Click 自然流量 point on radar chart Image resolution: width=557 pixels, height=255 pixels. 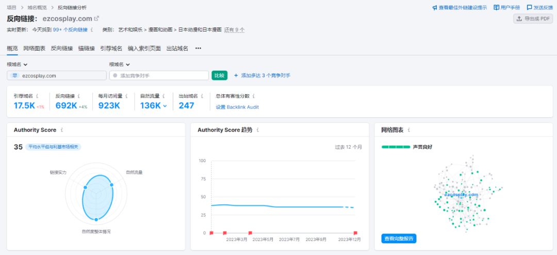click(111, 185)
